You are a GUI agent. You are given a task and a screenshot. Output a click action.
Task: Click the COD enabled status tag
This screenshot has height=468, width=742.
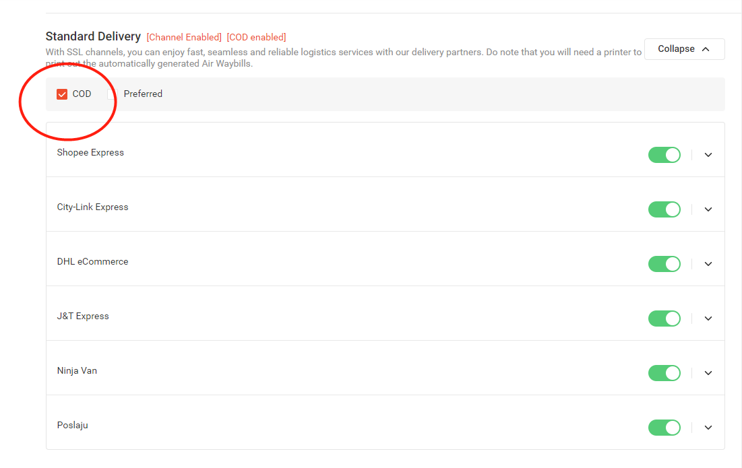coord(256,37)
